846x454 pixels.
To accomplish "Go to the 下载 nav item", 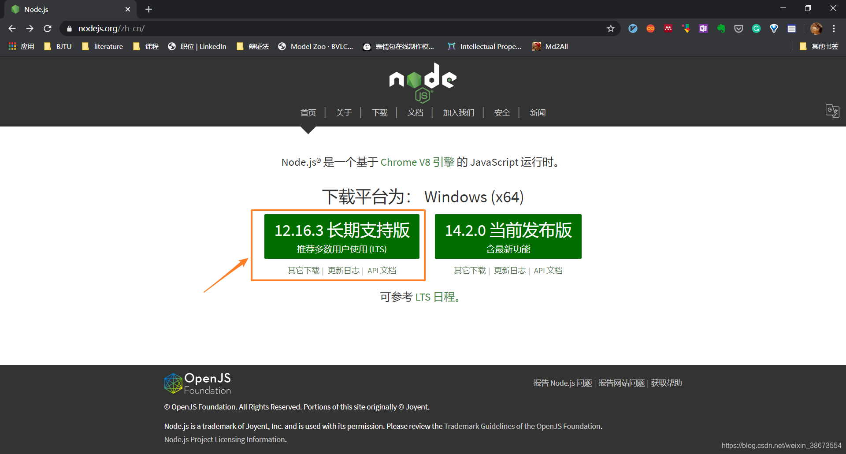I will tap(379, 113).
